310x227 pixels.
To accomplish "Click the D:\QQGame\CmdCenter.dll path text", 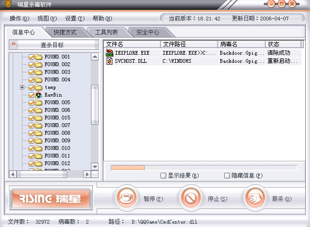I will [164, 222].
